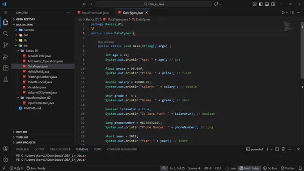The width and height of the screenshot is (304, 171).
Task: Open the Source Control view
Action: point(6,45)
